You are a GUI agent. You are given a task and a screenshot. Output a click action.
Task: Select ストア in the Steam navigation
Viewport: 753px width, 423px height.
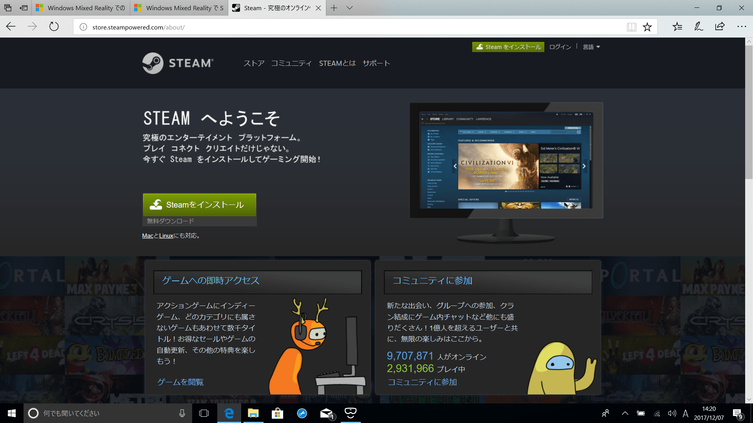[253, 63]
